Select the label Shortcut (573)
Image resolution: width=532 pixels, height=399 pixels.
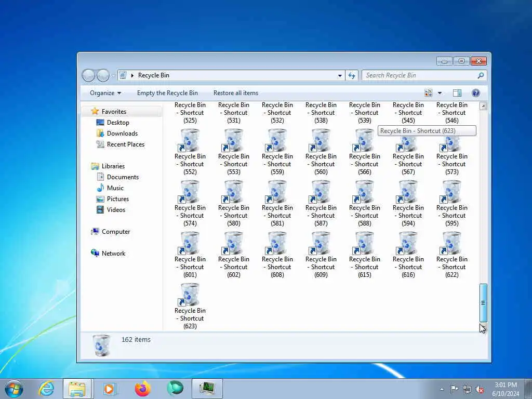451,164
